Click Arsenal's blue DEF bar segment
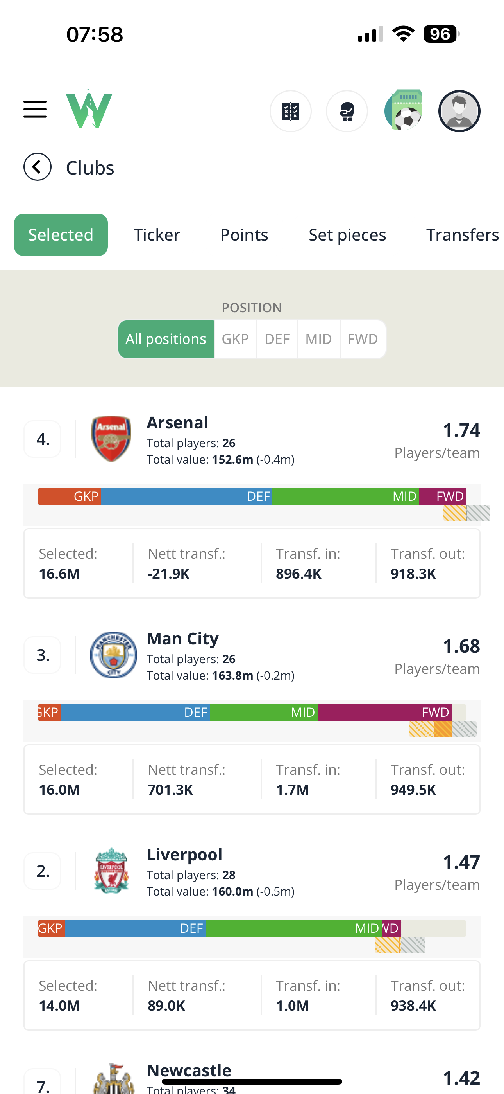504x1094 pixels. tap(187, 497)
